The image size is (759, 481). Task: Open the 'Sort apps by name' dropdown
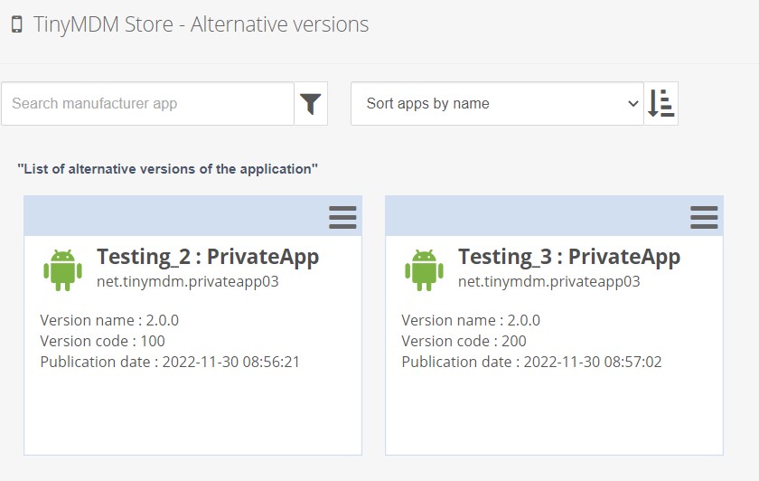coord(496,104)
